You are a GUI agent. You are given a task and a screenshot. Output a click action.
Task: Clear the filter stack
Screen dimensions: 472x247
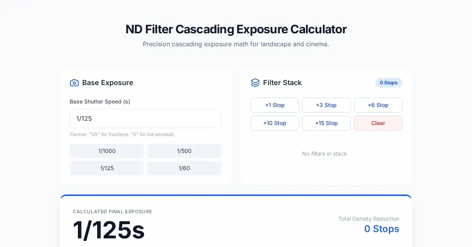pos(378,123)
